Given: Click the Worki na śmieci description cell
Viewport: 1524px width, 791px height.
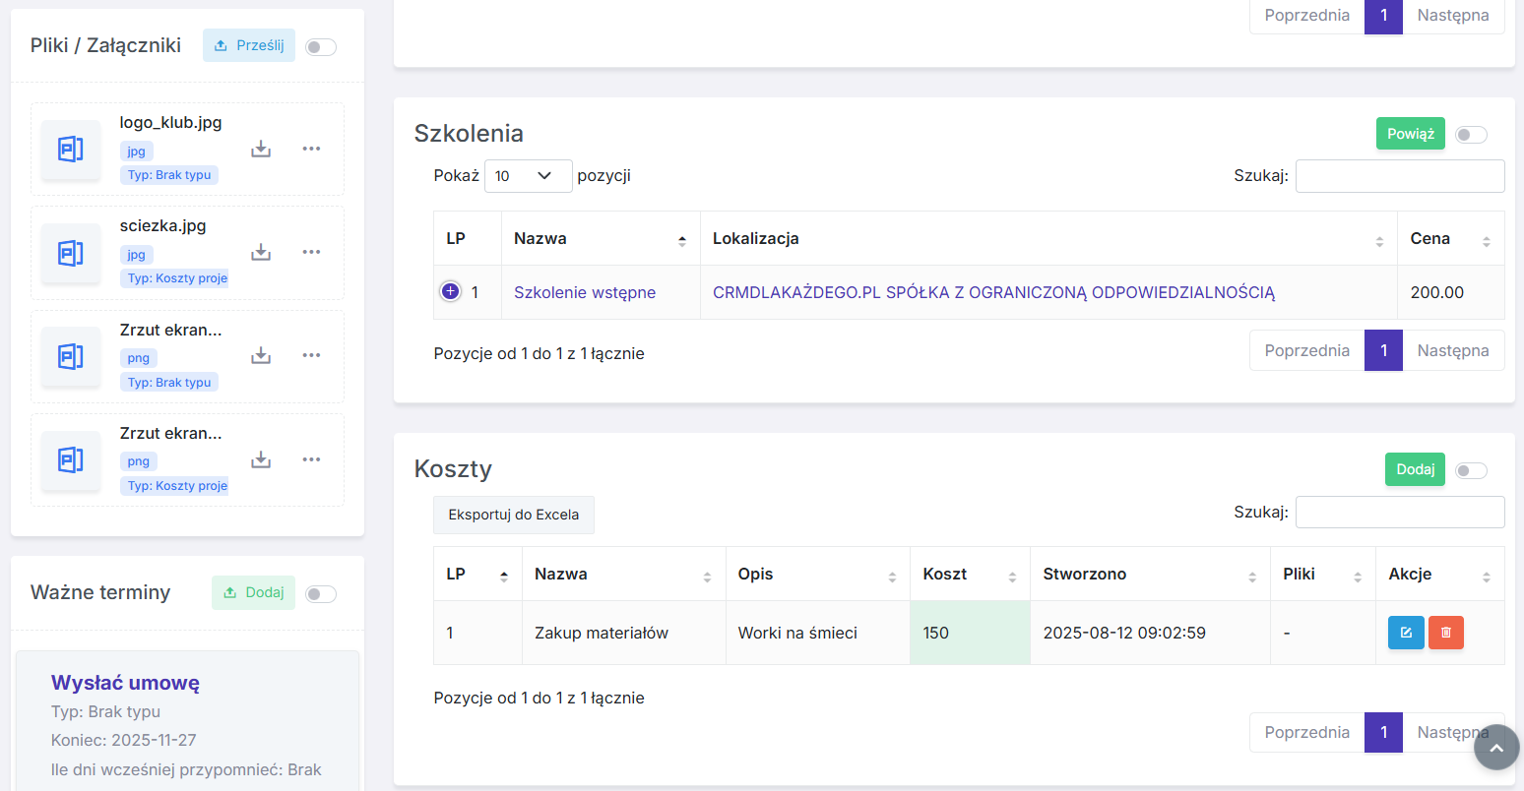Looking at the screenshot, I should point(818,633).
